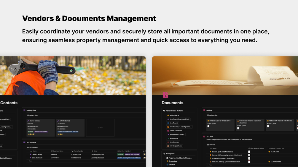Click the Quick Create Buttons header icon
The image size is (298, 167).
164,111
